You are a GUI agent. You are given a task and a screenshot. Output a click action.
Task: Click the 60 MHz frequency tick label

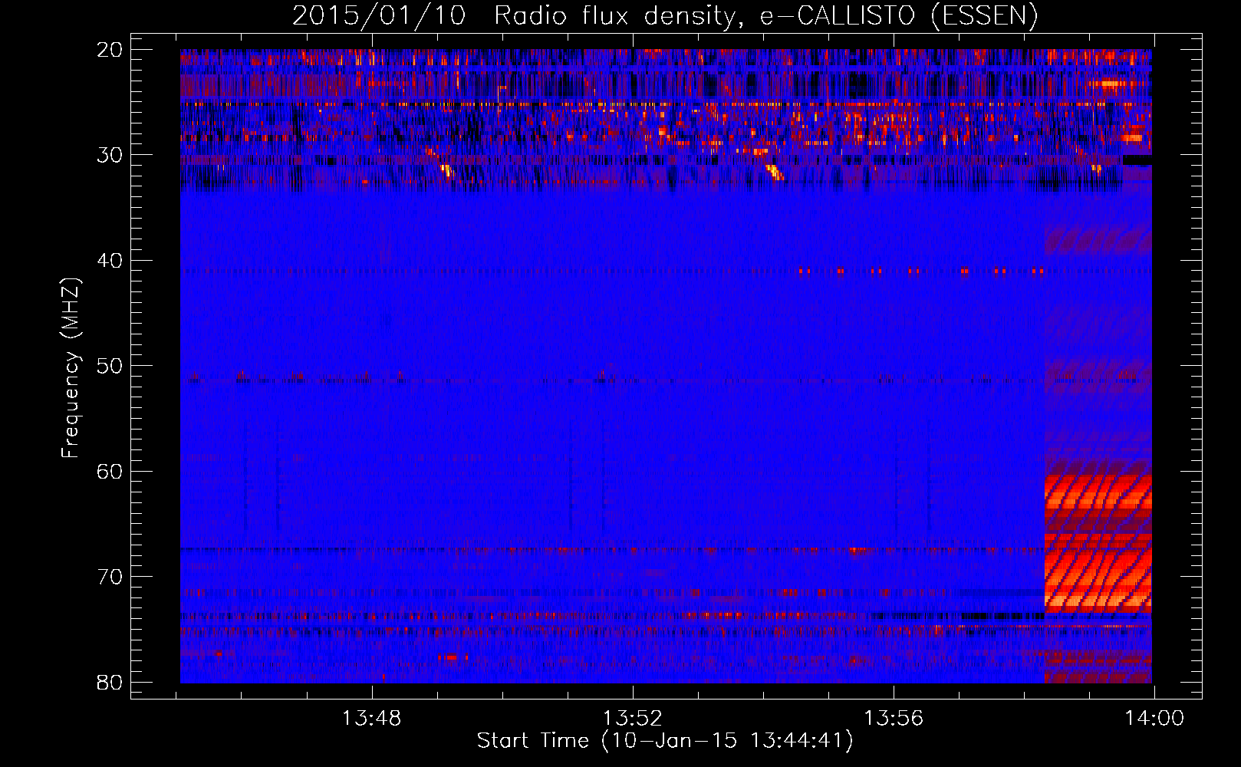tap(110, 472)
